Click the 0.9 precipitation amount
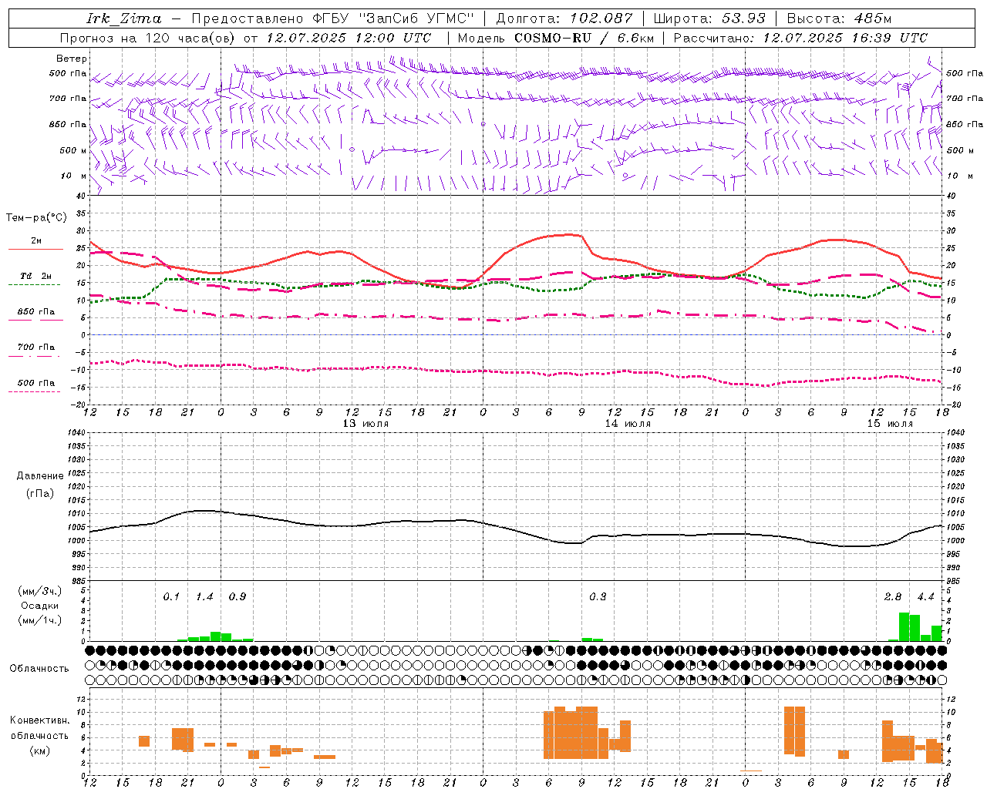The width and height of the screenshot is (987, 789). click(237, 596)
